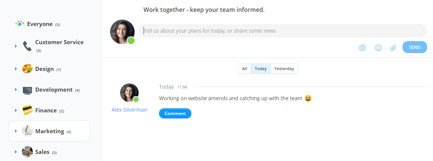This screenshot has height=161, width=433.
Task: Expand the Customer Service group arrow
Action: (16, 46)
